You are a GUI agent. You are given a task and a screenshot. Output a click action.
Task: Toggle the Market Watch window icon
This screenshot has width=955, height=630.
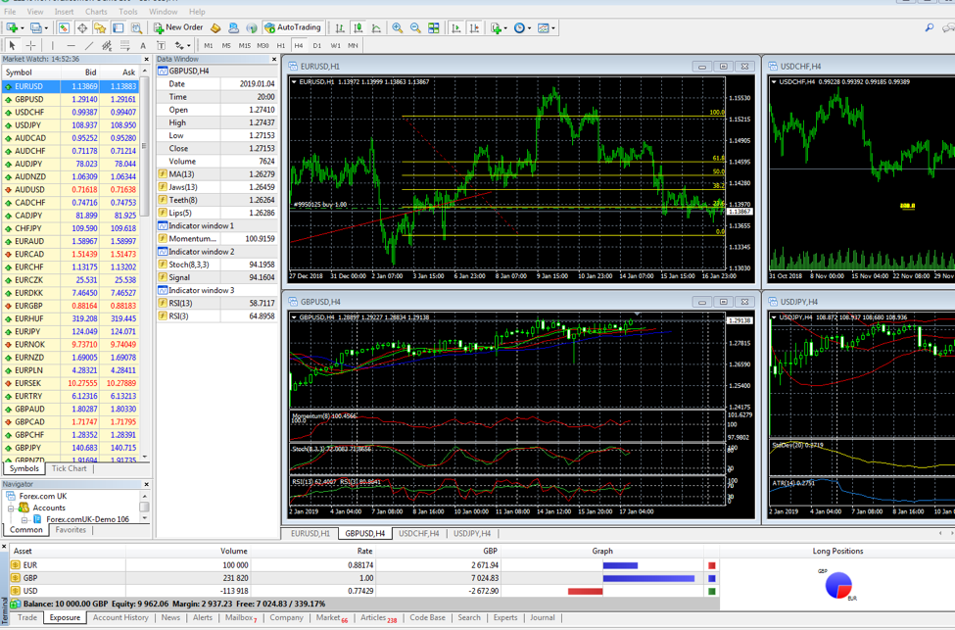(64, 27)
